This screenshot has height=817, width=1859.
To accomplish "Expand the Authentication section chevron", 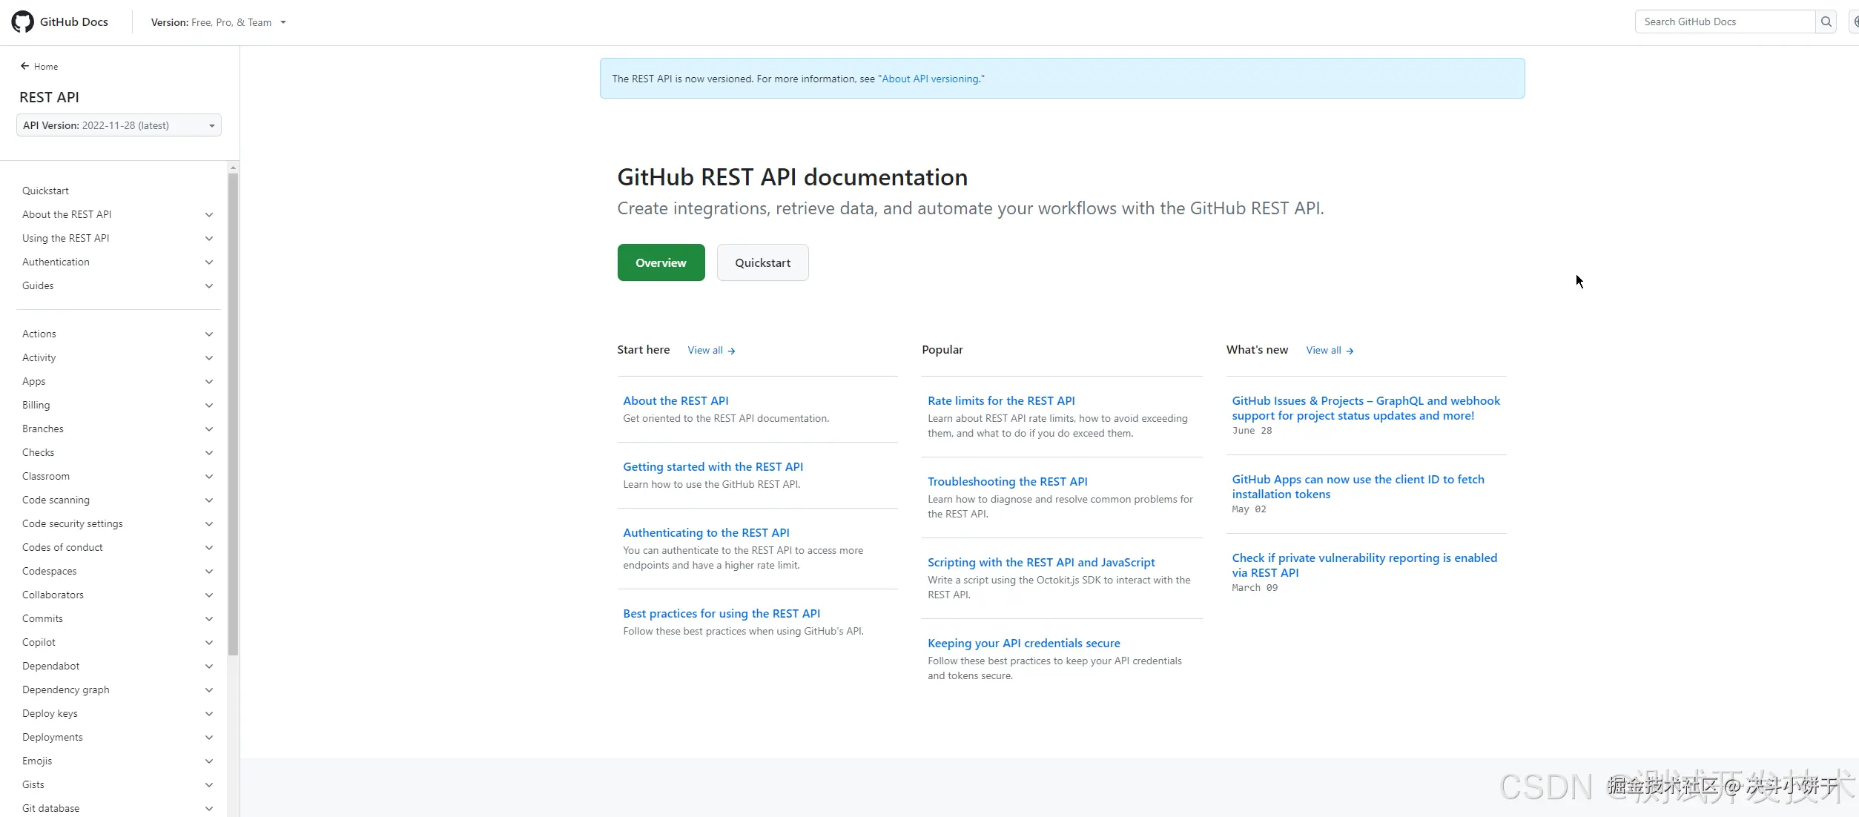I will 209,262.
